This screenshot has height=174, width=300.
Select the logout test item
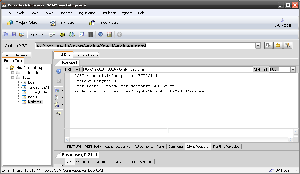tap(32, 97)
